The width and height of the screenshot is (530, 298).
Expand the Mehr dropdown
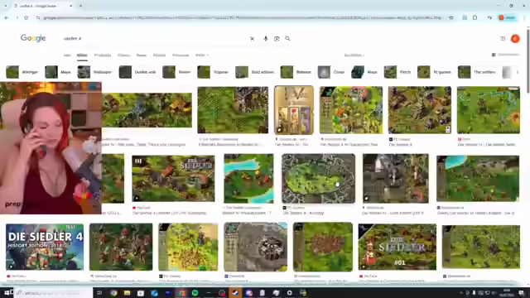coord(202,55)
